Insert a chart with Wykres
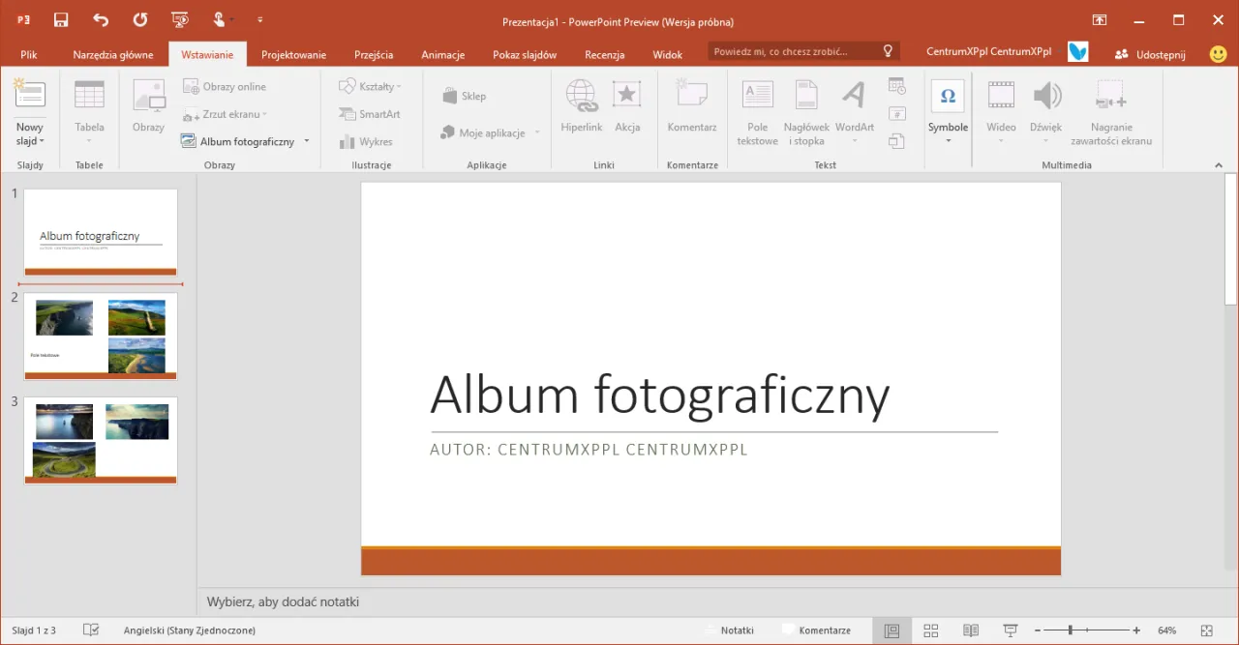This screenshot has width=1239, height=645. tap(367, 142)
